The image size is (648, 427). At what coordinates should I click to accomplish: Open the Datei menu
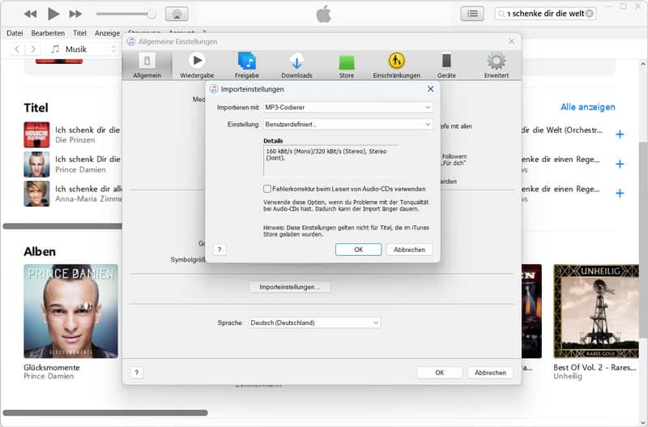(15, 33)
